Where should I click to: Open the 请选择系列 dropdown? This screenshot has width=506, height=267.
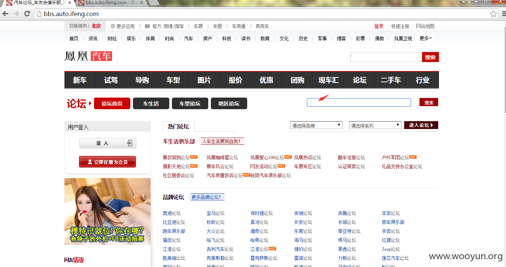coord(375,125)
